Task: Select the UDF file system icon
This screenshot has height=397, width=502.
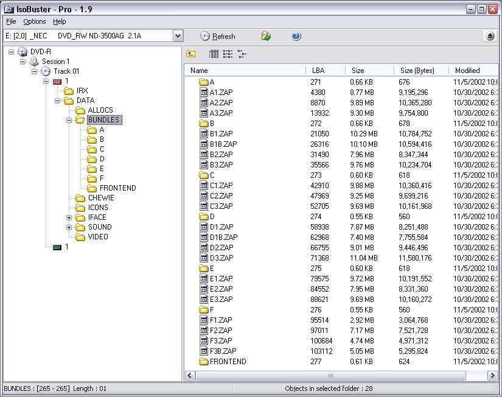Action: 57,247
